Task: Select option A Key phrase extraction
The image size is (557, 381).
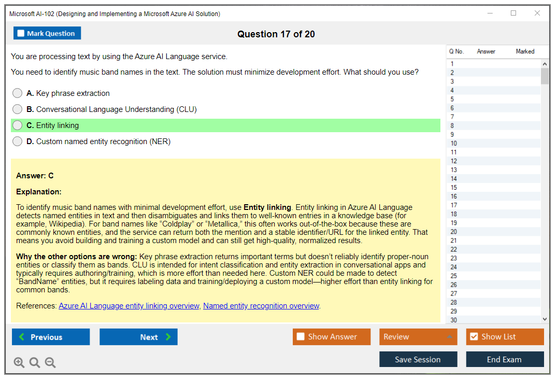Action: tap(18, 93)
